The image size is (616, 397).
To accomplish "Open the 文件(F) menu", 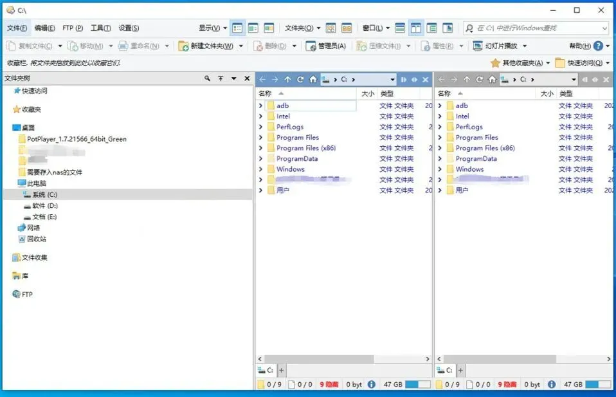I will pyautogui.click(x=17, y=28).
